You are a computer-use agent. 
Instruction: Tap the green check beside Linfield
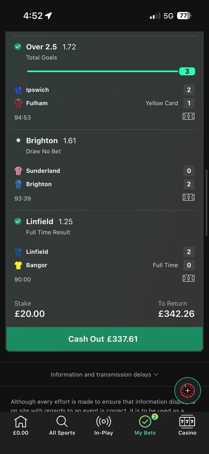pos(18,221)
